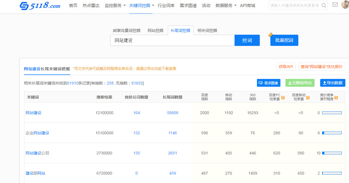The image size is (349, 183).
Task: Click the badge icon above 批量挖词
Action: tap(270, 35)
